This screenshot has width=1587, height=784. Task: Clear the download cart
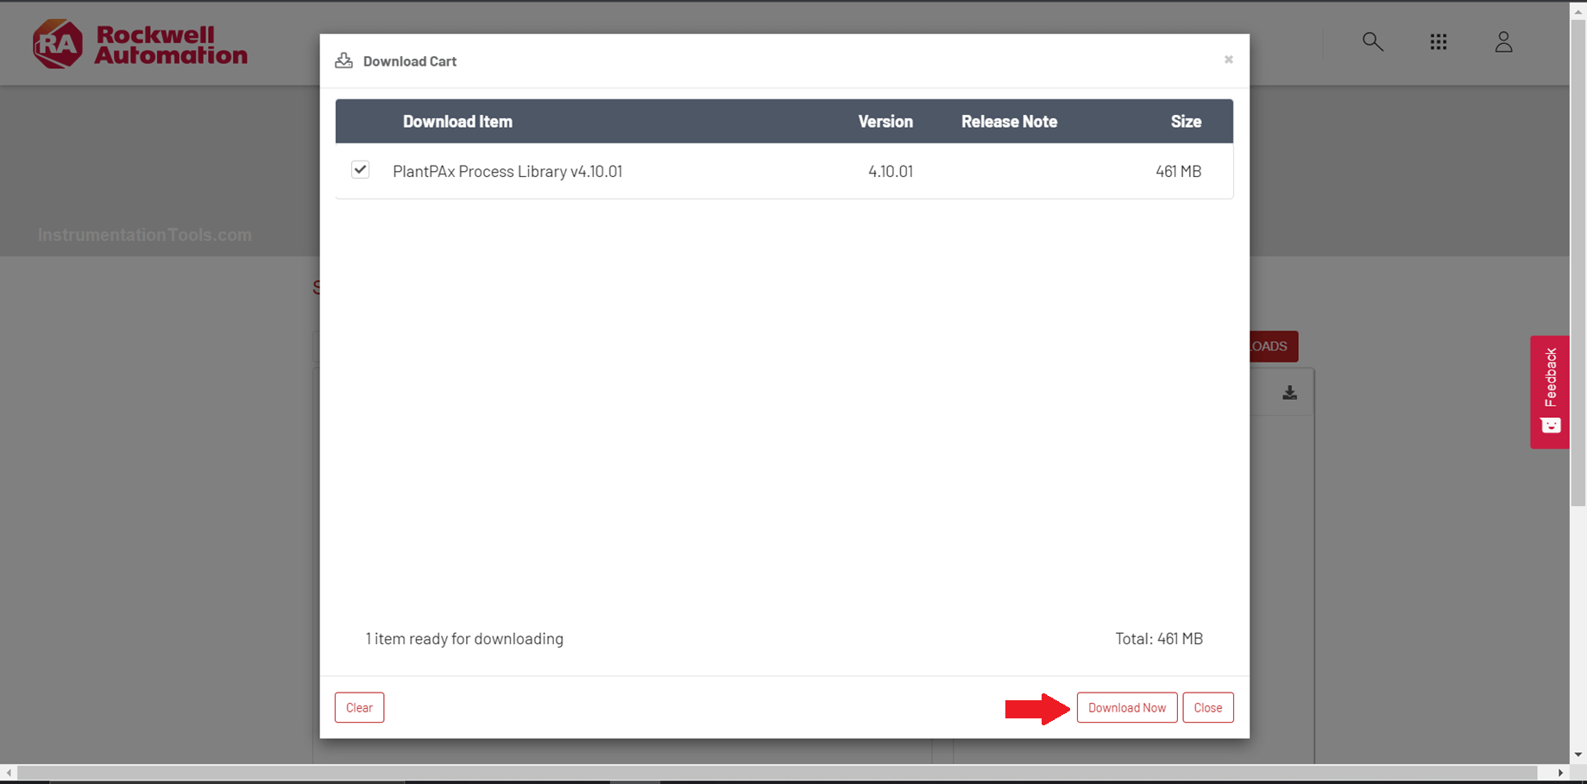(359, 707)
